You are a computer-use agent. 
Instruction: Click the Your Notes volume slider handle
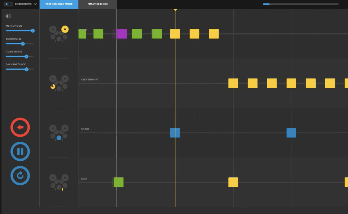[x=23, y=44]
